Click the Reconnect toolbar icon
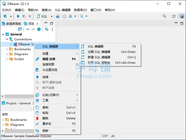This screenshot has height=140, width=186. [24, 16]
